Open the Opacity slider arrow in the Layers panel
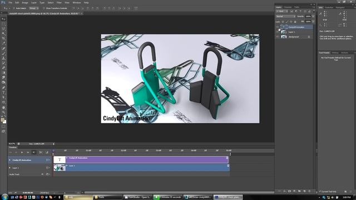 point(313,16)
